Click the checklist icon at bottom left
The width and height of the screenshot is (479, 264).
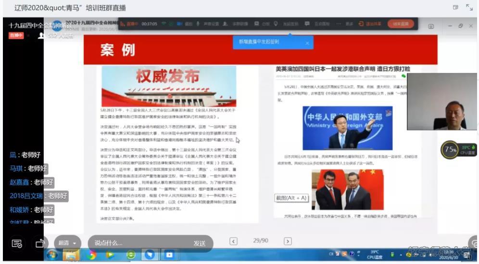(17, 244)
